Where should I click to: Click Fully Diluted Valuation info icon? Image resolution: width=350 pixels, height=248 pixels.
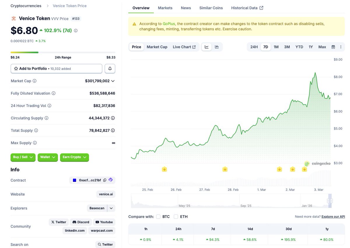pyautogui.click(x=53, y=93)
